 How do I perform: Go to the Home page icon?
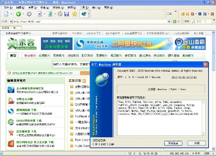[x=60, y=14]
